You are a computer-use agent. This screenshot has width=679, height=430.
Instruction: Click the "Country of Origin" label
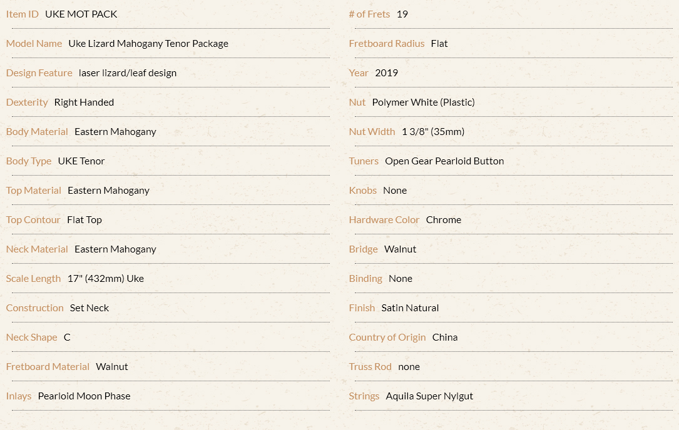click(387, 338)
